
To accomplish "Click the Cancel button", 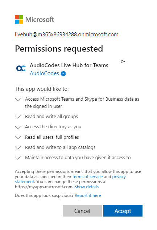I will pos(82,211).
